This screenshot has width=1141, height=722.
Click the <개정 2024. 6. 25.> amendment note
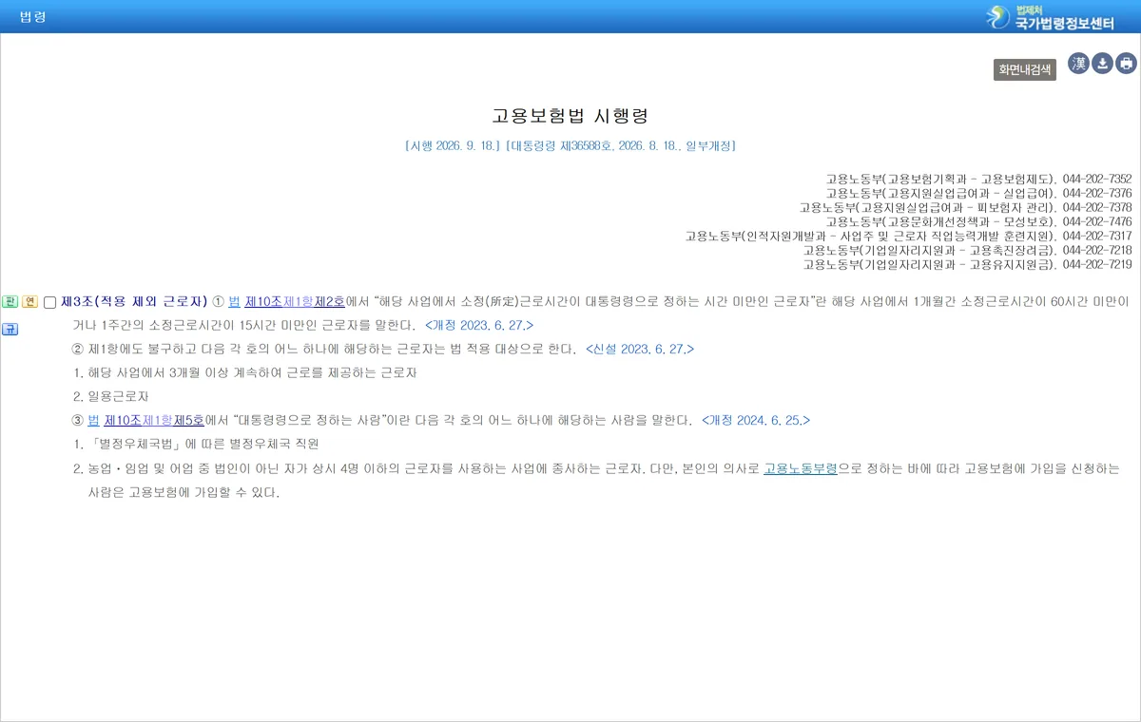point(756,420)
